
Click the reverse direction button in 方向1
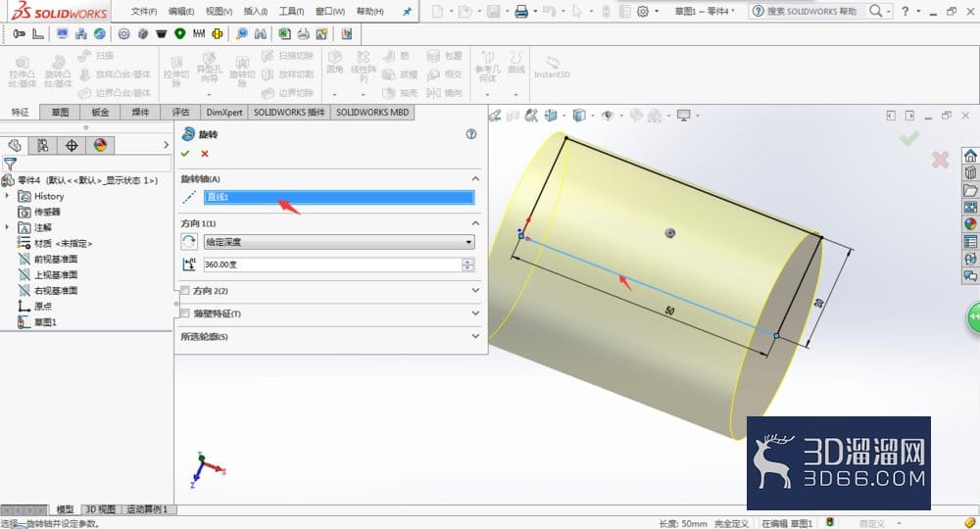click(x=188, y=242)
